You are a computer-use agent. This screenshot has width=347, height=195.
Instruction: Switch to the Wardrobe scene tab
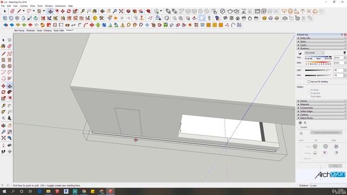pos(30,30)
